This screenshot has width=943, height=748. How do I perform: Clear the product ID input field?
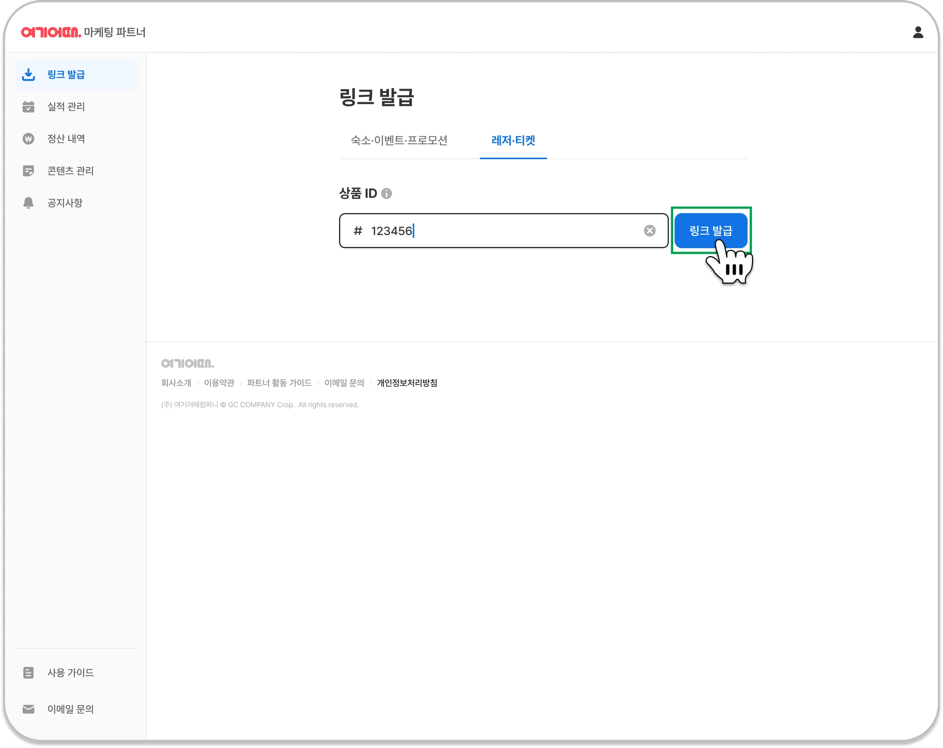pyautogui.click(x=649, y=231)
